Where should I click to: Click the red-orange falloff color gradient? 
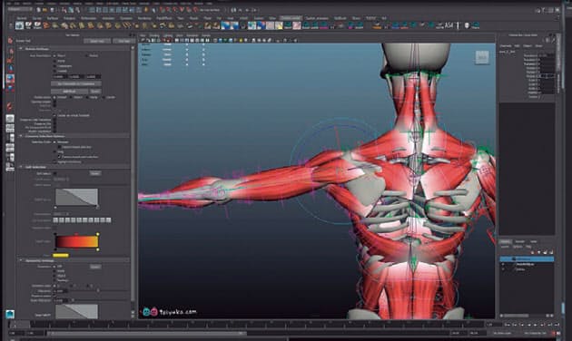point(76,242)
